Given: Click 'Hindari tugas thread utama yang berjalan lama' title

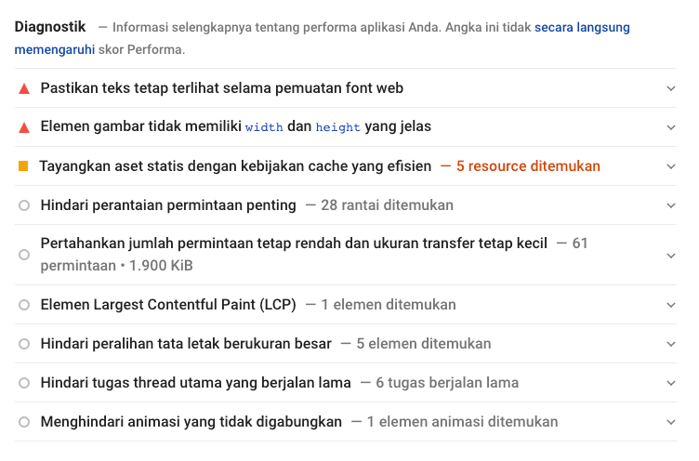Looking at the screenshot, I should [x=195, y=383].
